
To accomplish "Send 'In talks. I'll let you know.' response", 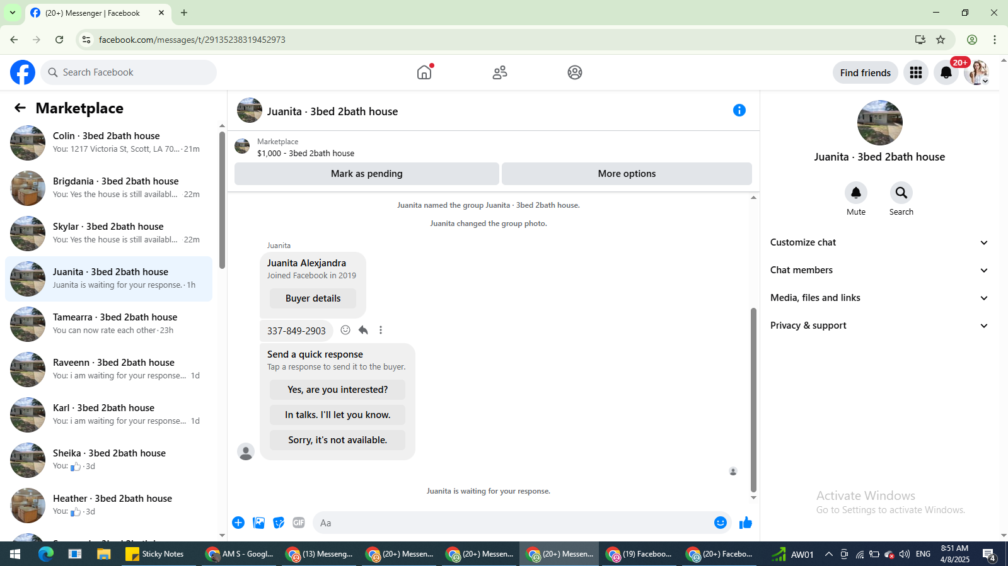I will (337, 415).
